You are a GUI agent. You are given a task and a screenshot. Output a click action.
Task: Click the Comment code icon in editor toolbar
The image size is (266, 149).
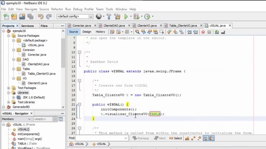coord(217,32)
